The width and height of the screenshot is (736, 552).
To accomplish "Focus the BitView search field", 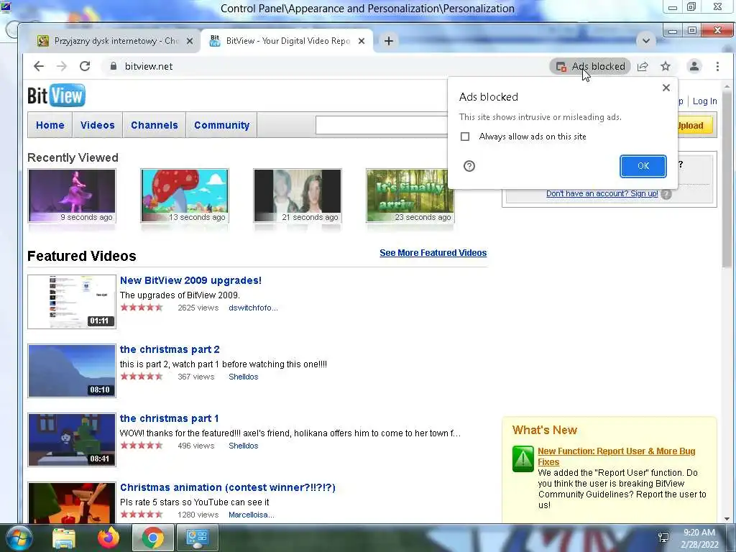I will coord(382,125).
